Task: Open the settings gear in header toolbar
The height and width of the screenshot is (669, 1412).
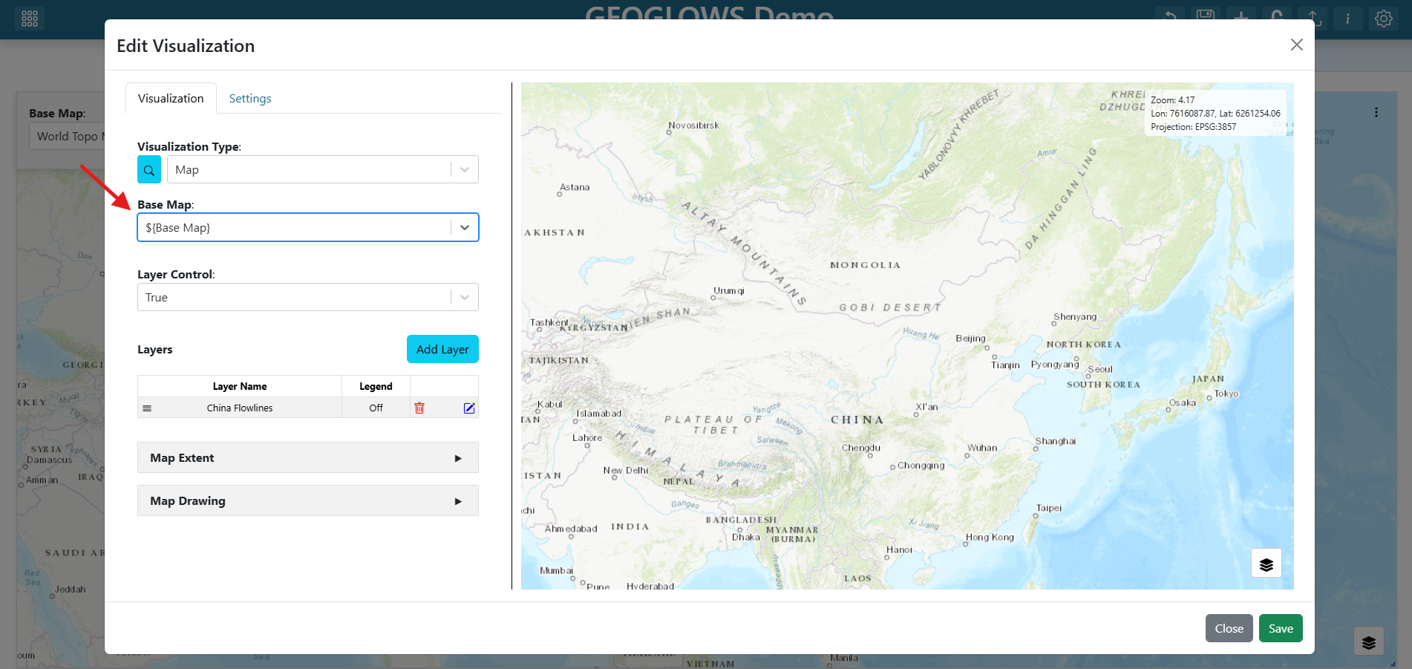Action: 1384,19
